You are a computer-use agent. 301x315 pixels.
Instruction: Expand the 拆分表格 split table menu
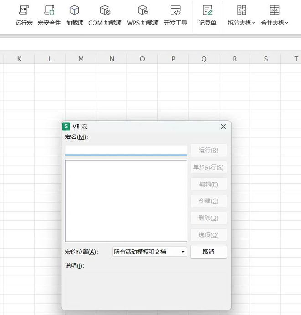[241, 15]
